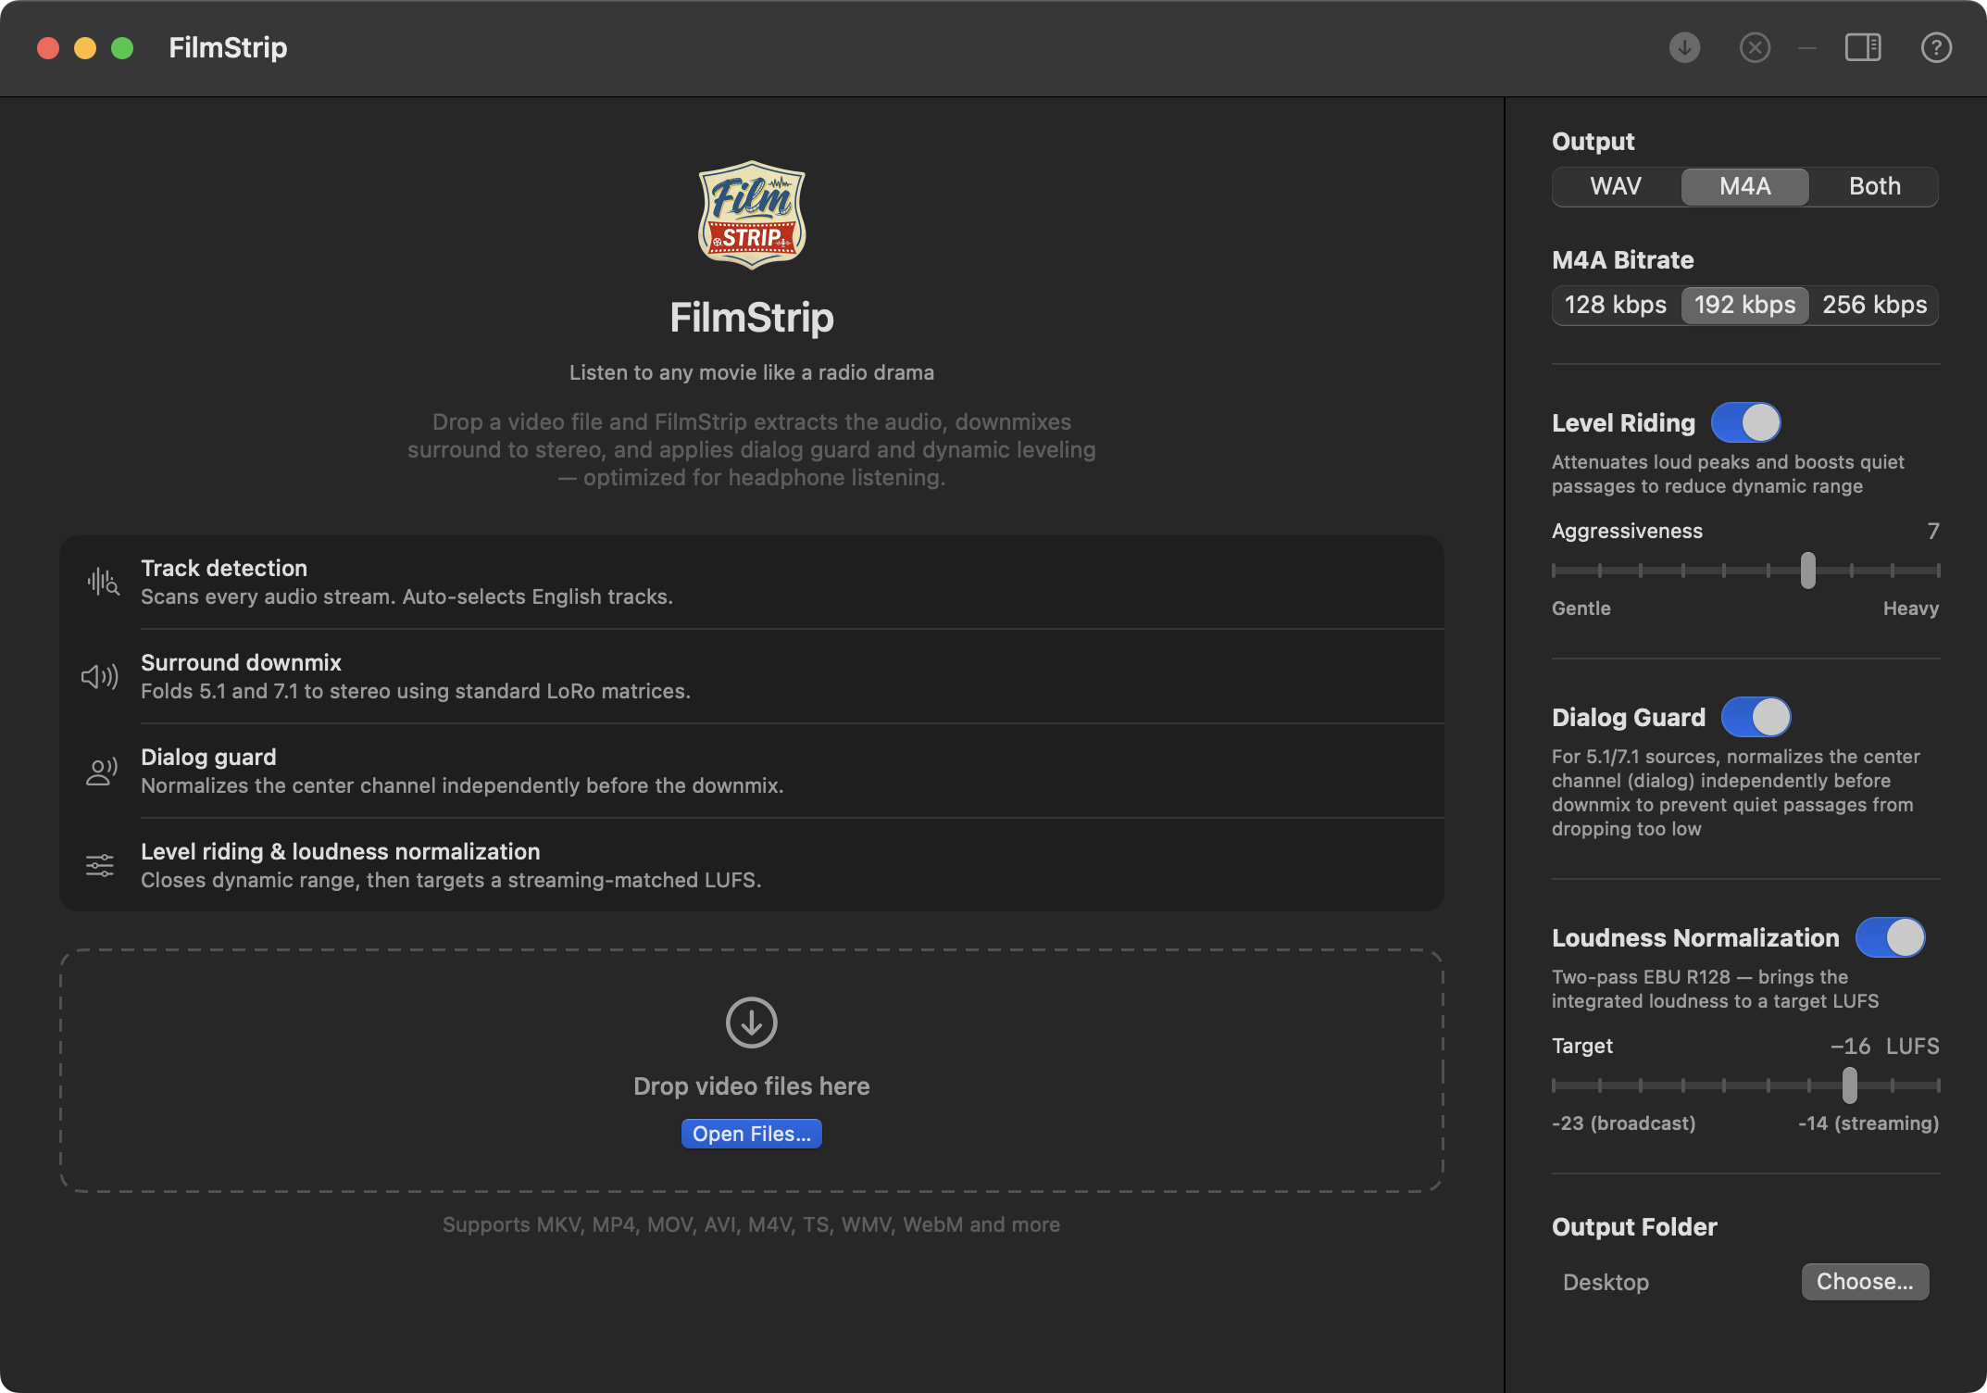
Task: Click the Dialog guard person icon
Action: coord(101,771)
